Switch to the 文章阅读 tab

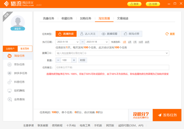pos(123,18)
